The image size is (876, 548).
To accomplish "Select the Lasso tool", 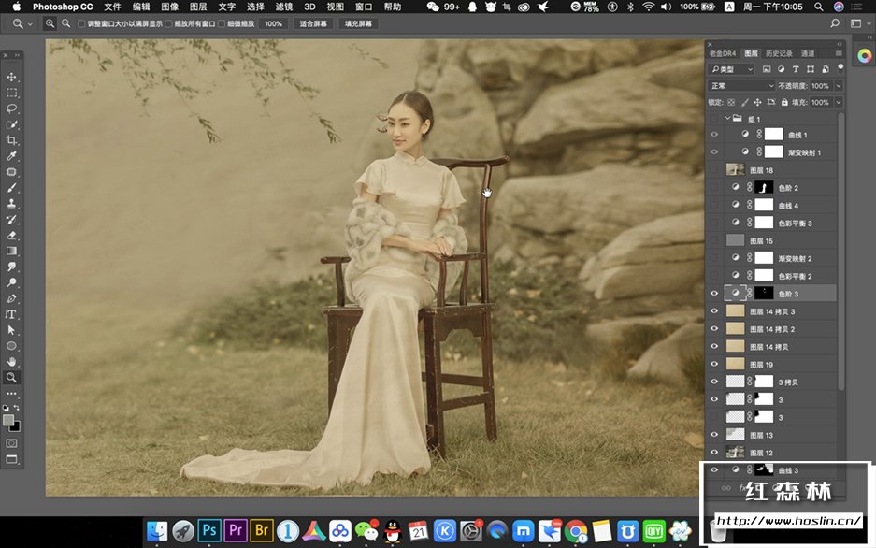I will click(x=12, y=108).
